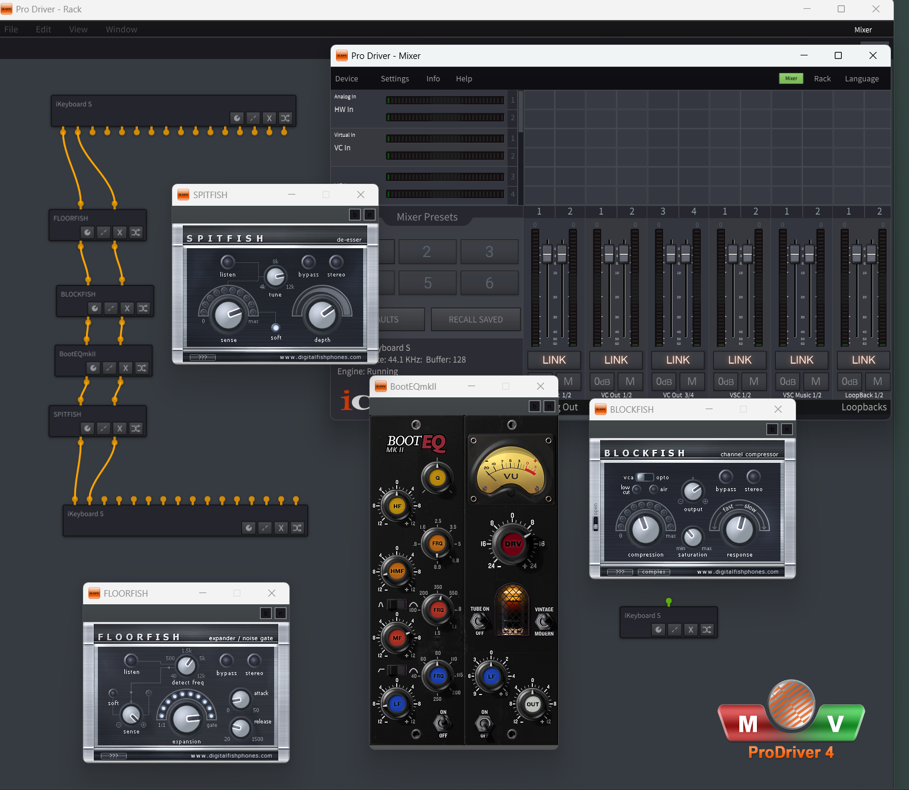This screenshot has height=790, width=909.
Task: Open the Window menu in the Rack window
Action: [x=121, y=29]
